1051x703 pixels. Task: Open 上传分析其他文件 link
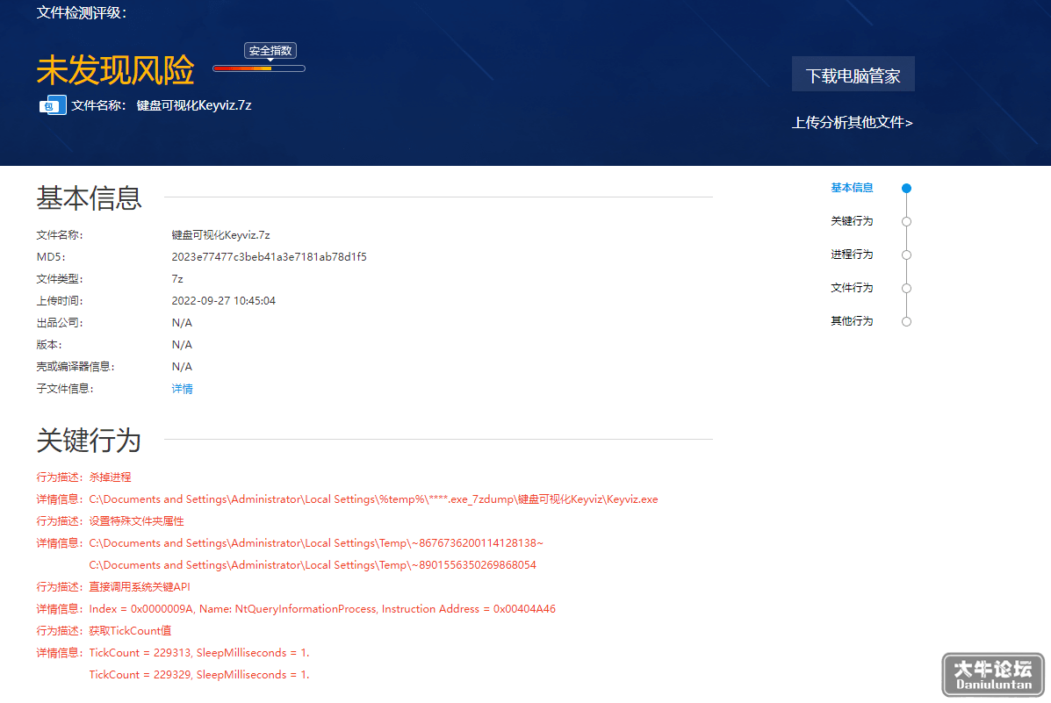pos(852,123)
